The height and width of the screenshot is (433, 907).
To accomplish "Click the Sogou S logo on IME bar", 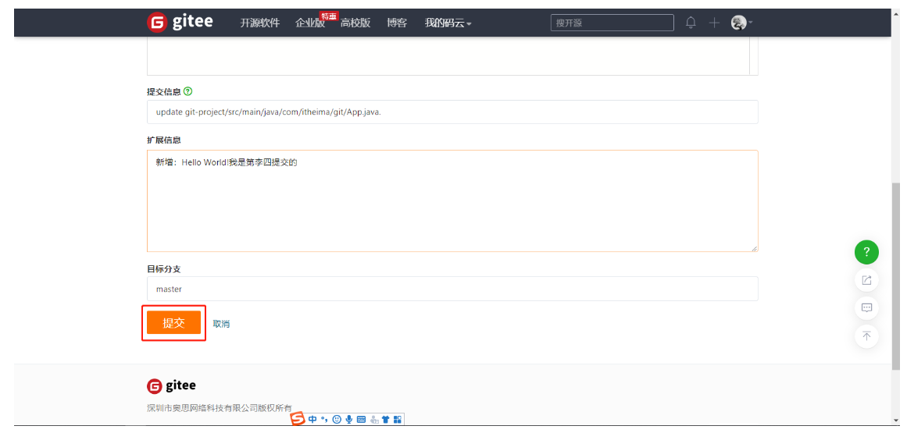I will pos(298,419).
